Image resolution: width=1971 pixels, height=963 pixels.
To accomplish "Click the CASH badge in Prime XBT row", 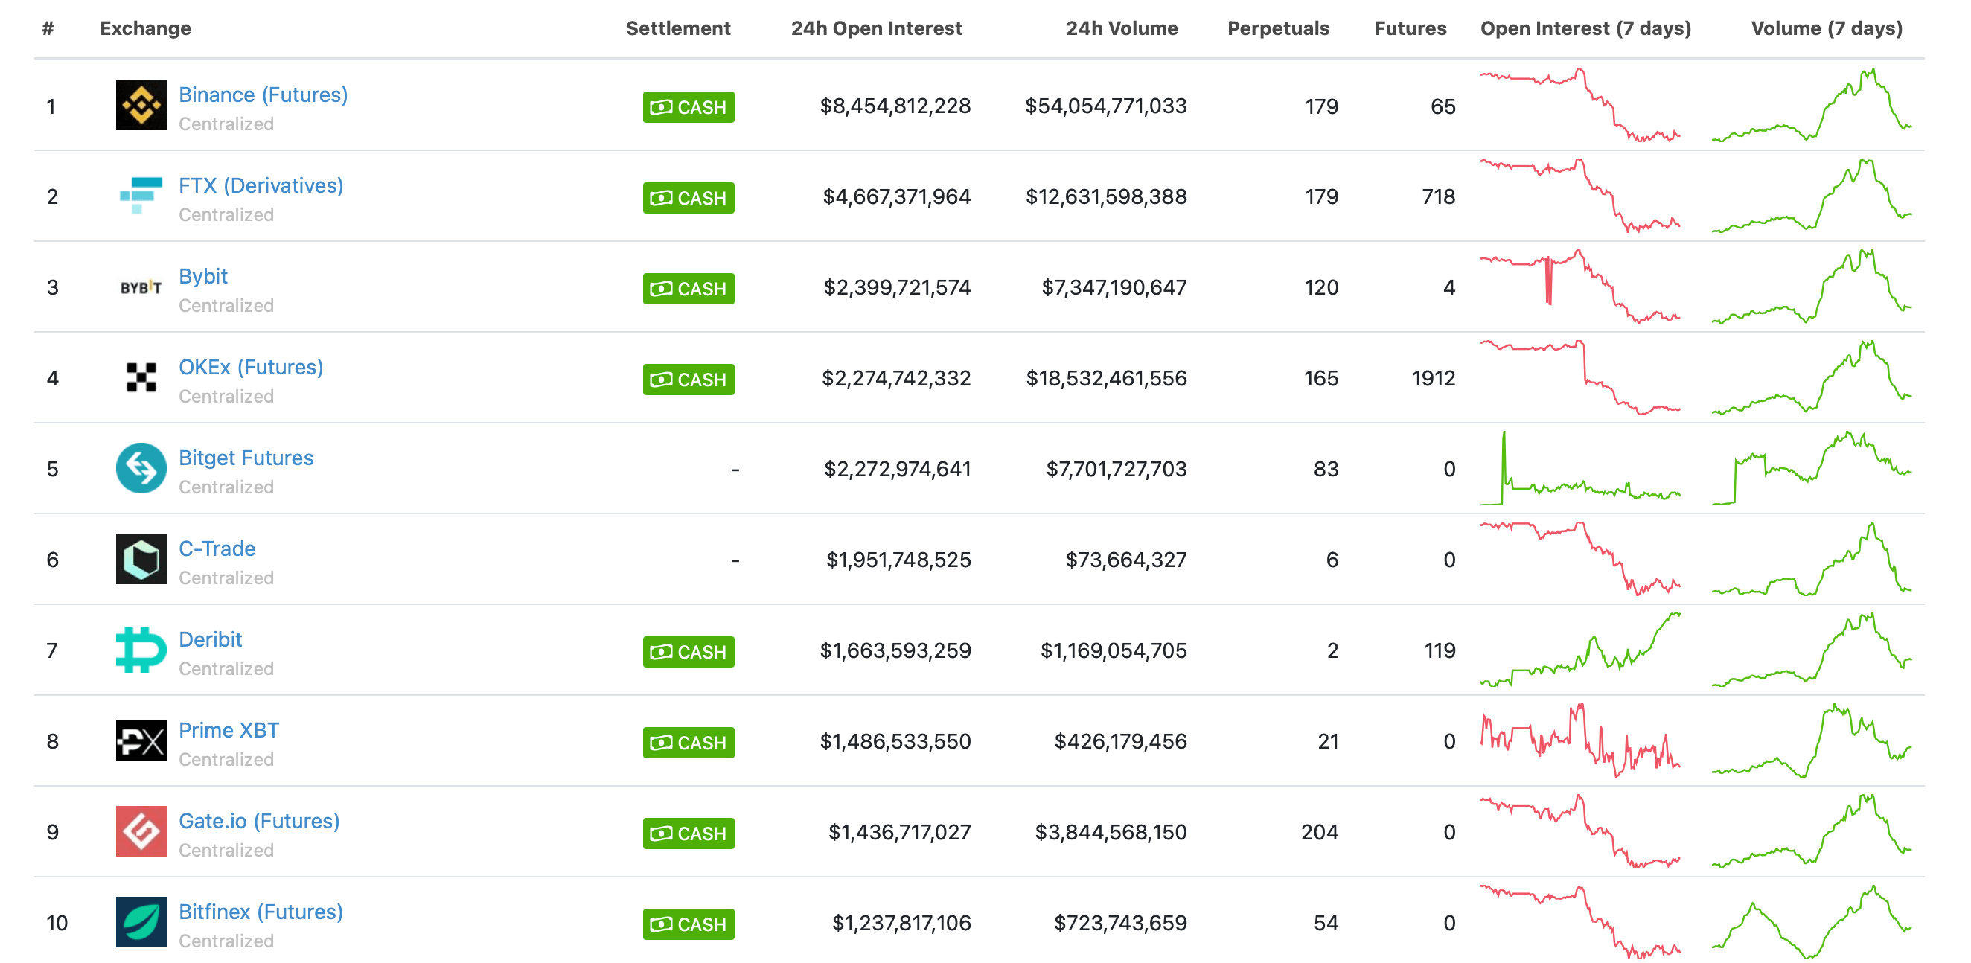I will point(688,743).
